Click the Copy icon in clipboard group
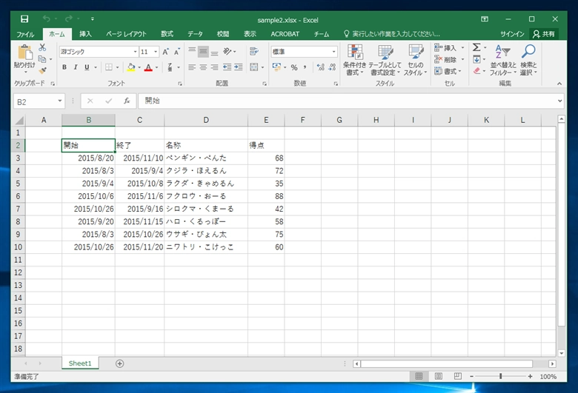 tap(42, 59)
